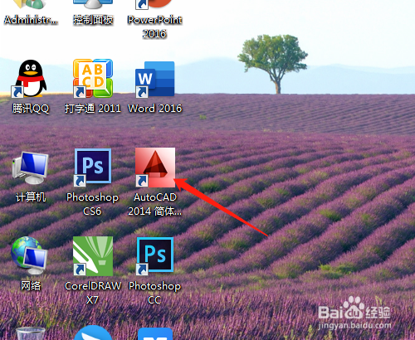Select the Word 2016 desktop icon
Screen dimensions: 415x340
155,80
